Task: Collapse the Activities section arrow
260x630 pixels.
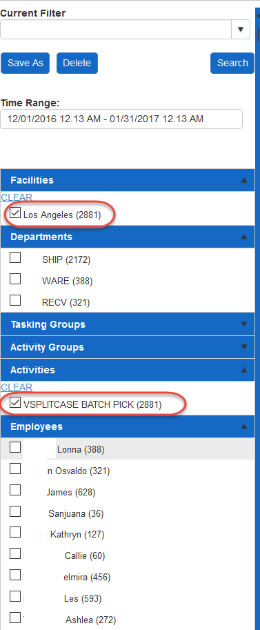Action: (x=243, y=370)
